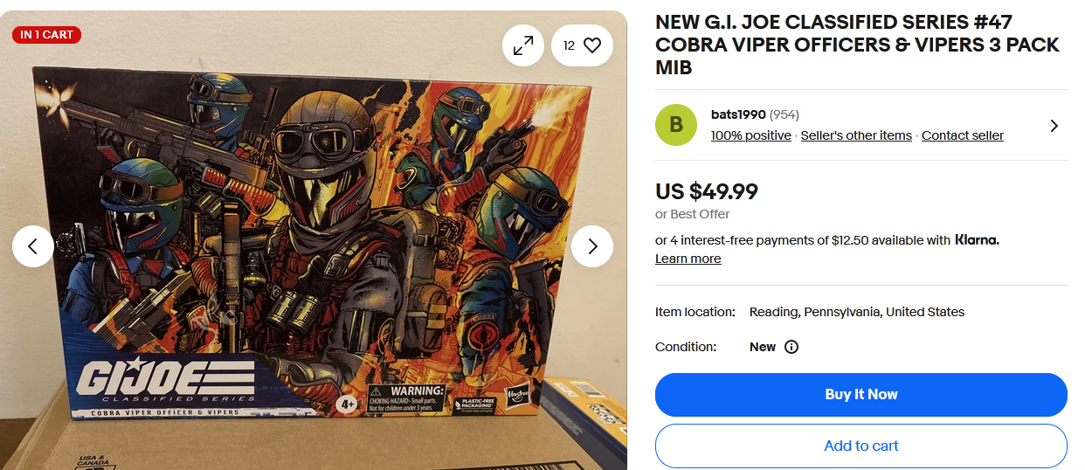Click Contact seller link
1085x470 pixels.
pos(963,135)
